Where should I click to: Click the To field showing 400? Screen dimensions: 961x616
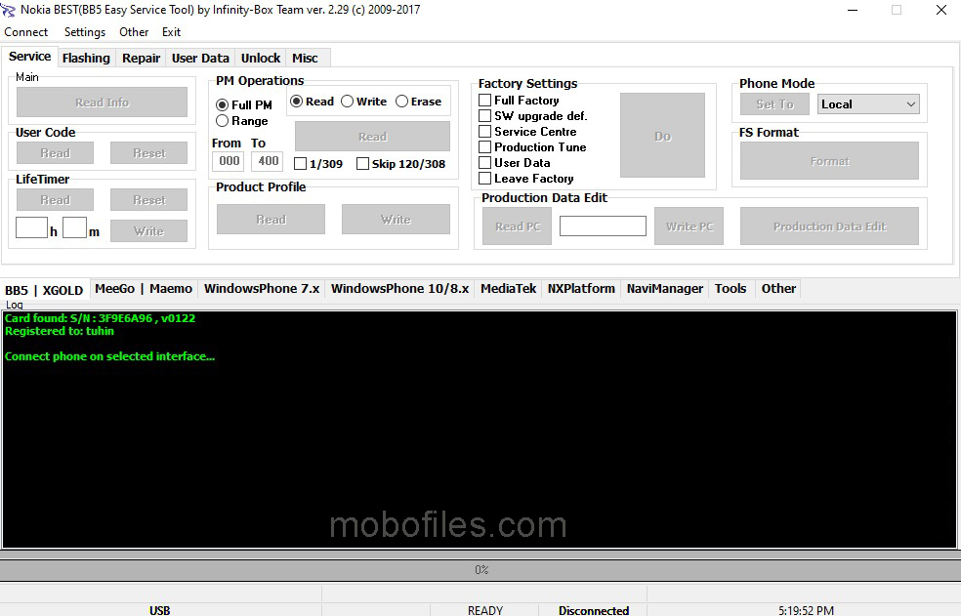pyautogui.click(x=268, y=161)
